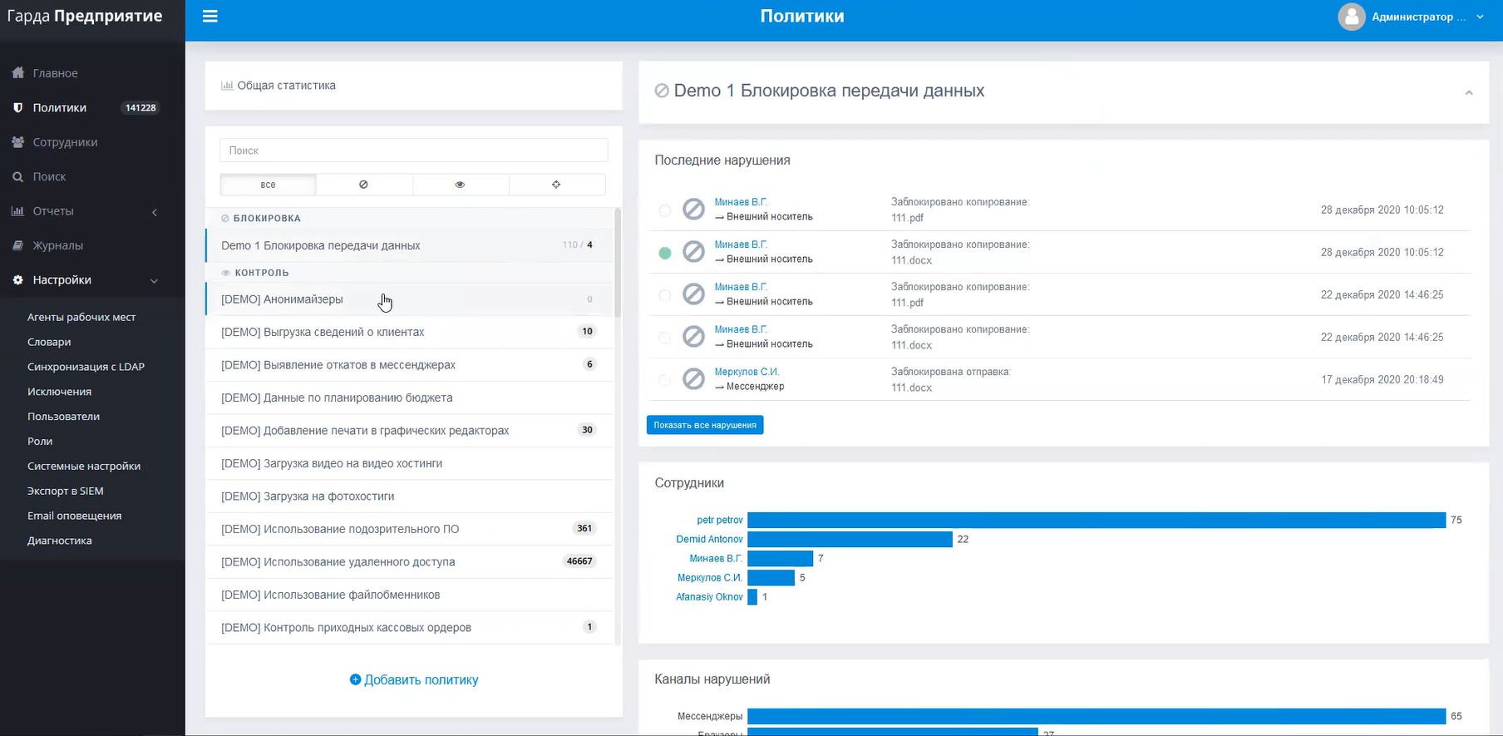Open the Сотрудники sidebar menu item
This screenshot has height=736, width=1503.
click(65, 142)
